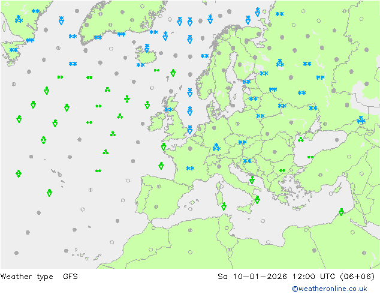This screenshot has width=380, height=294.
Task: Select grey overcast dot over eastern Black Sea
Action: (337, 140)
